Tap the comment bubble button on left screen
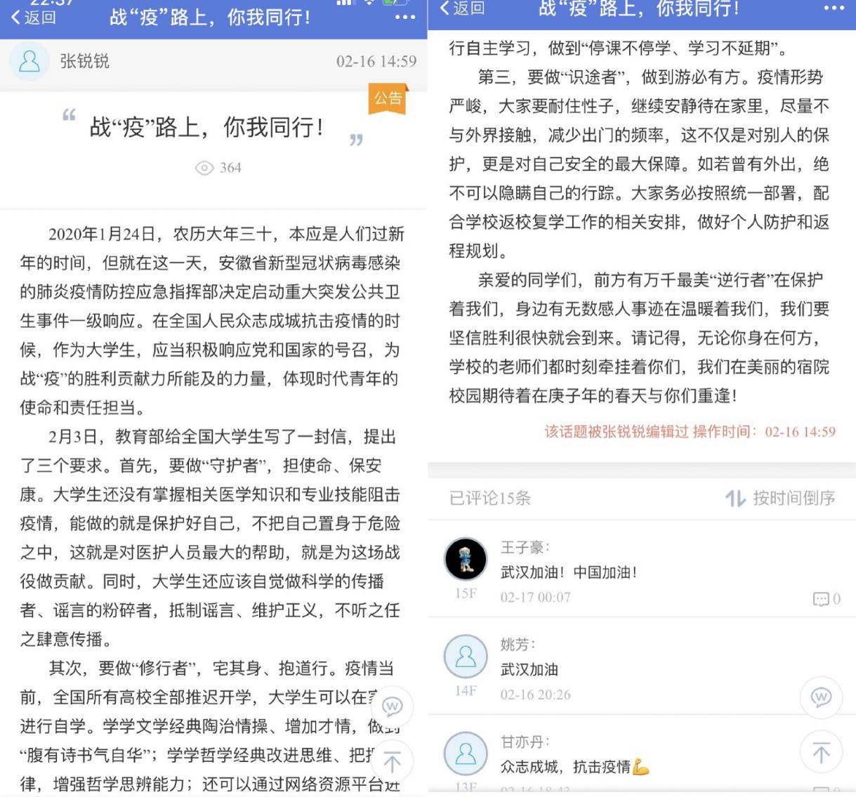 point(392,706)
